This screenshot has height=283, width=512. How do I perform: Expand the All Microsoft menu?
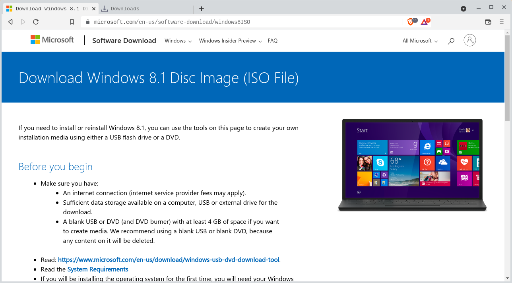420,41
